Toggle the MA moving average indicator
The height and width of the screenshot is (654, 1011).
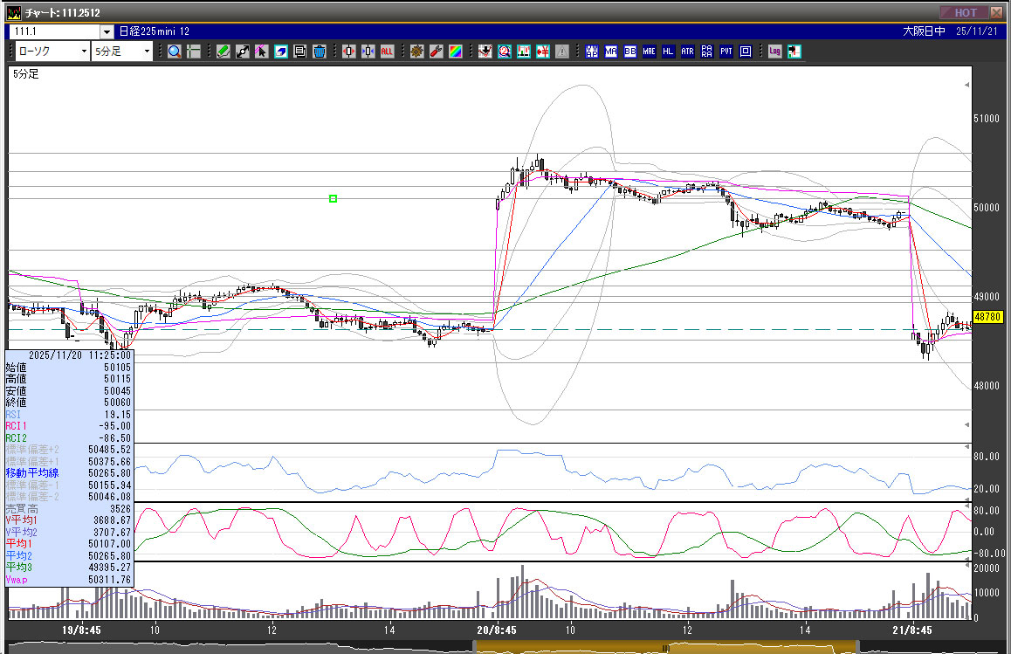[x=611, y=52]
